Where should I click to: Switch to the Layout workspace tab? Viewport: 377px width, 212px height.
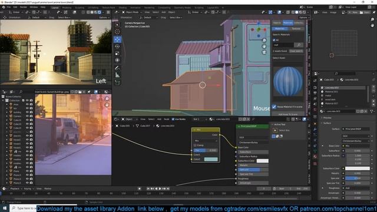click(55, 8)
